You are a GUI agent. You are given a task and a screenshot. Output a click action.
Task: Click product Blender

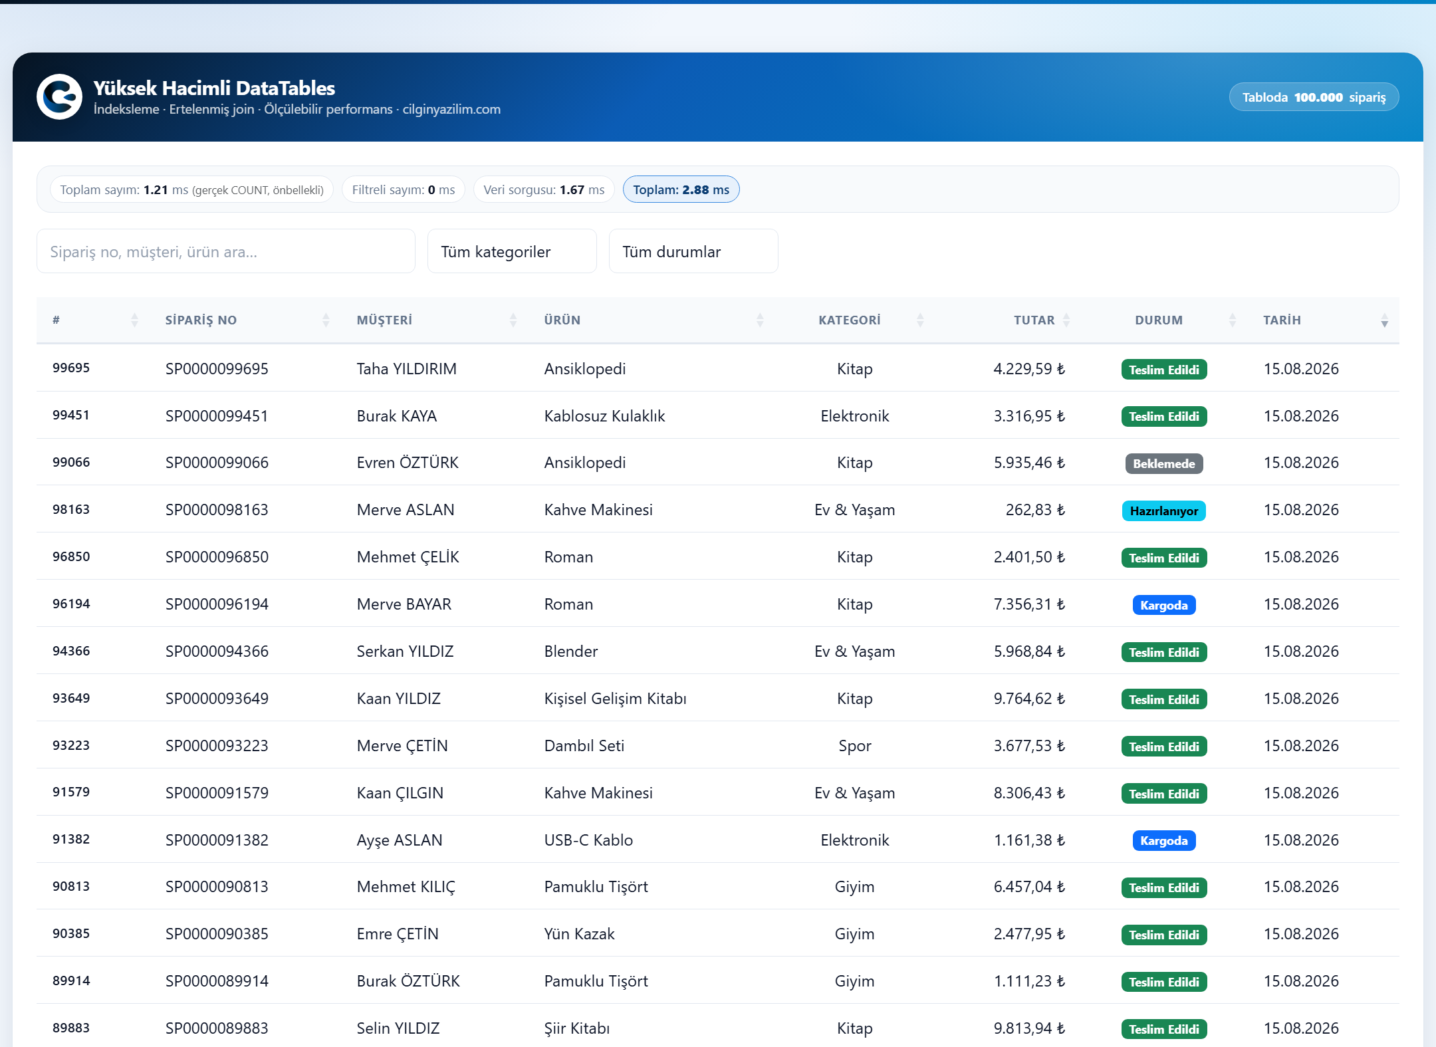[570, 651]
